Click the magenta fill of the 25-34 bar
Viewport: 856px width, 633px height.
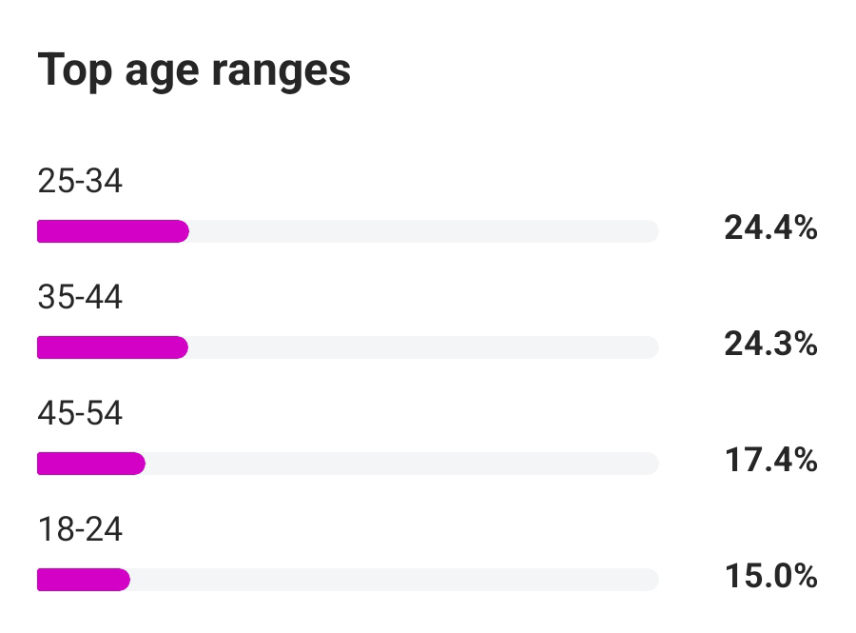point(112,231)
